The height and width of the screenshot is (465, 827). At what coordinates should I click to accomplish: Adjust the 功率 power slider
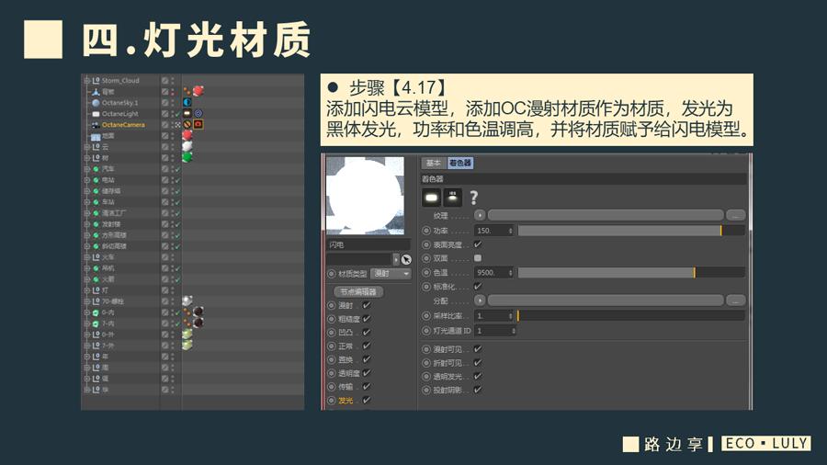(x=631, y=231)
